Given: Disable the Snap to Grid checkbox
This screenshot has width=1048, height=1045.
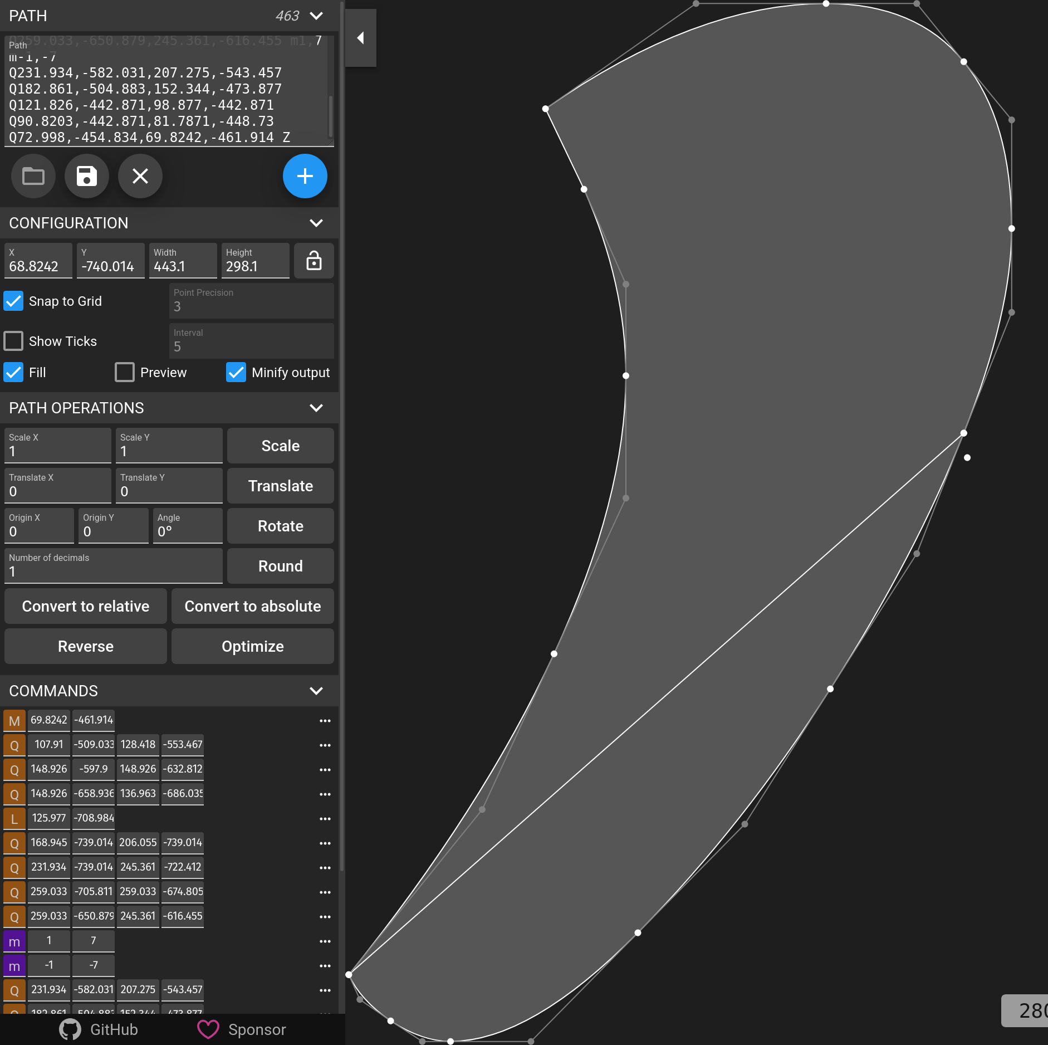Looking at the screenshot, I should point(13,301).
